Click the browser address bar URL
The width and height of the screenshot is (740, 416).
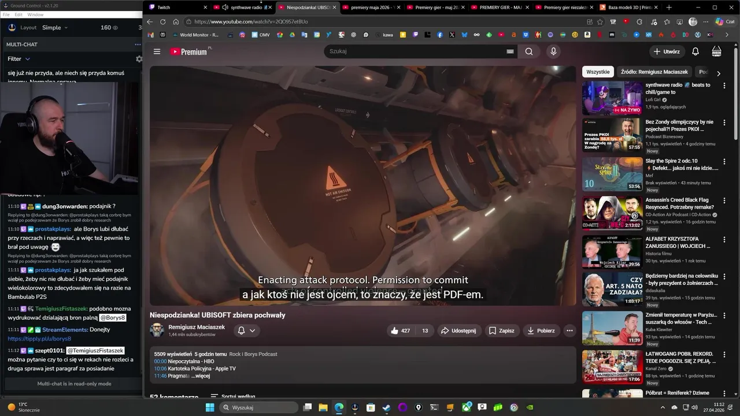coord(251,21)
